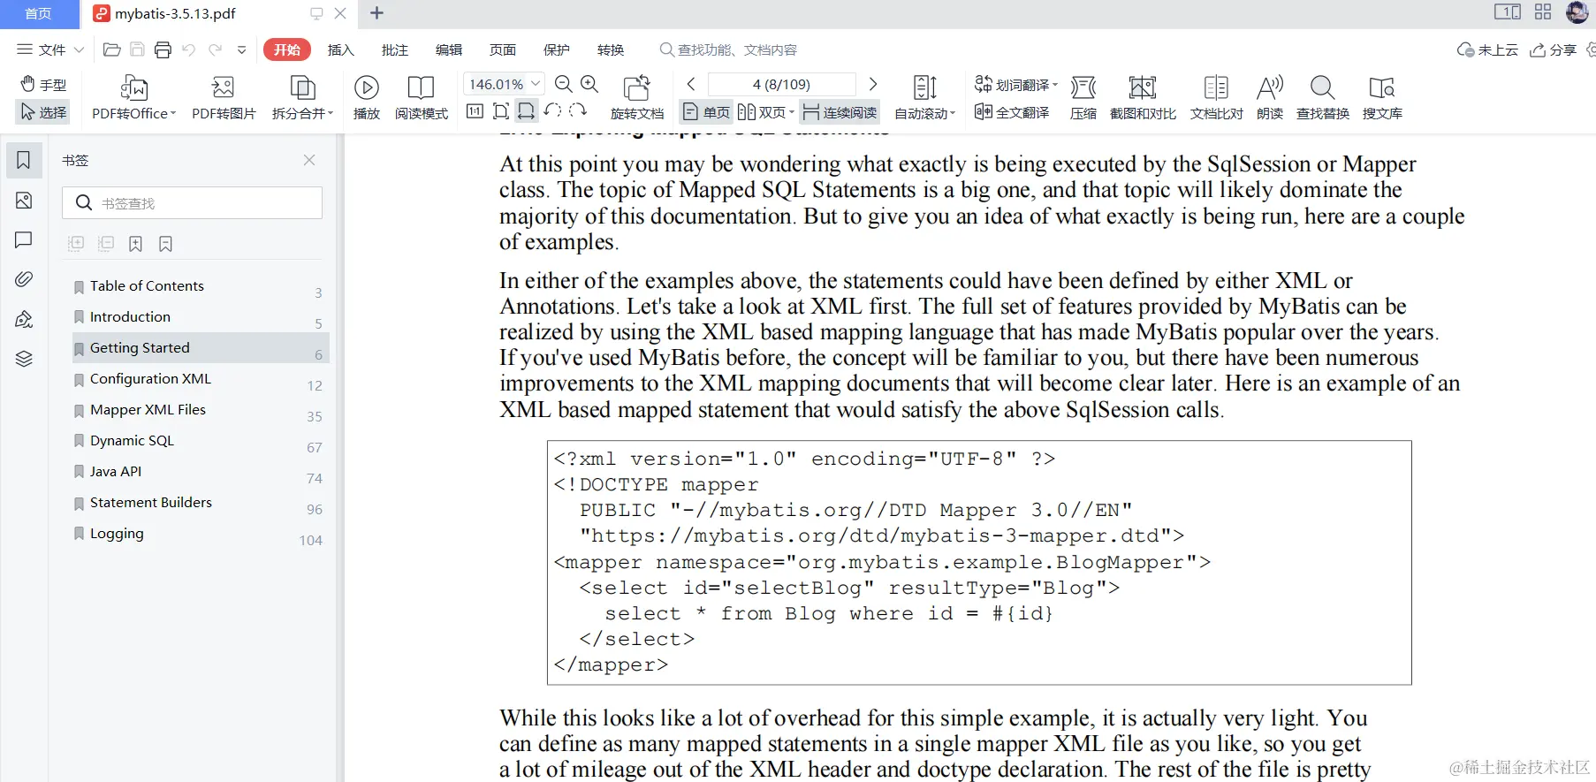Click the bookmark search field 书签查找
The width and height of the screenshot is (1596, 782).
[192, 203]
